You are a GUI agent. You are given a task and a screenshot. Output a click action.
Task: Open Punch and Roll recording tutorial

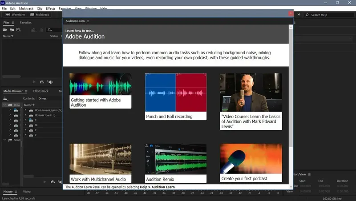click(x=176, y=96)
